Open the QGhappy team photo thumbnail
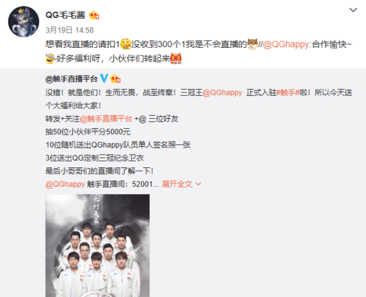 pyautogui.click(x=98, y=245)
